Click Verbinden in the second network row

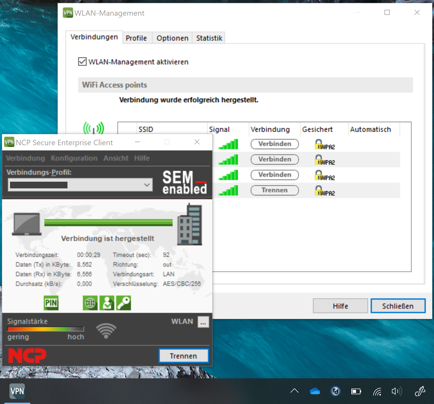[275, 159]
